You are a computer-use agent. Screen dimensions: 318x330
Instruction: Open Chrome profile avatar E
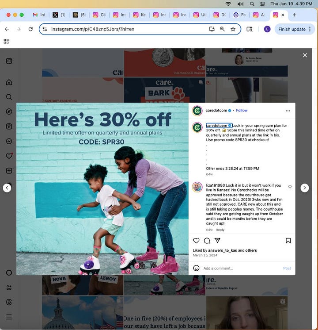267,29
